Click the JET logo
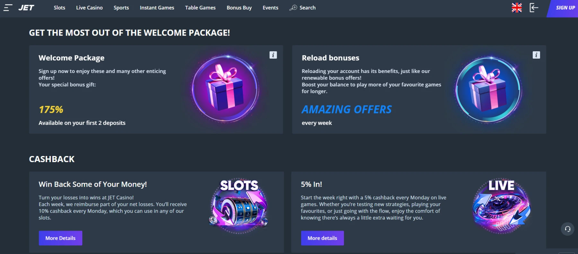 pyautogui.click(x=26, y=8)
